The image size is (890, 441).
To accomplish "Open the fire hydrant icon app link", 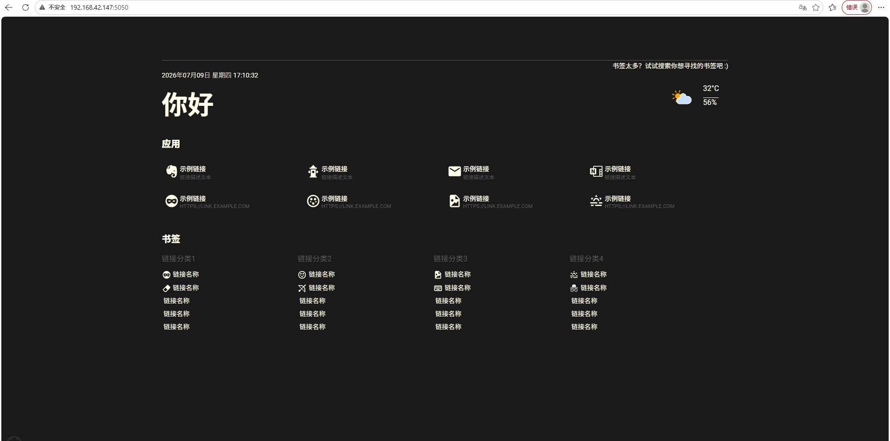I will click(329, 172).
